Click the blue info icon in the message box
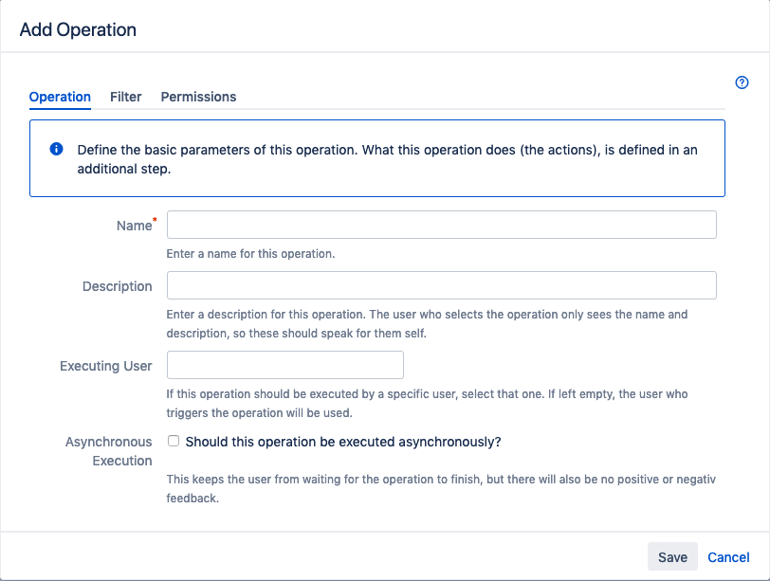Screen dimensions: 770x581 click(x=56, y=150)
